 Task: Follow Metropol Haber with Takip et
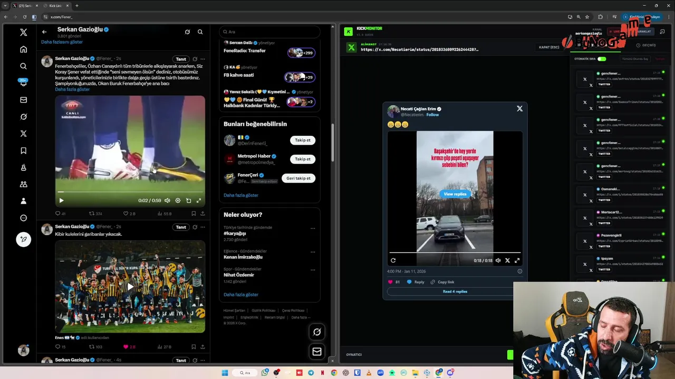(x=303, y=159)
